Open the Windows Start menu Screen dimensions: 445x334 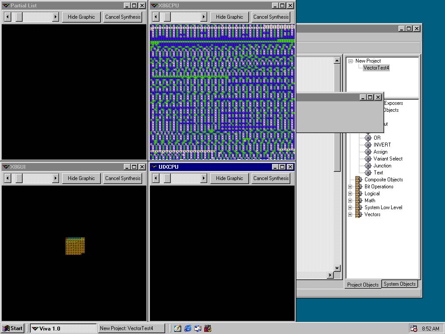click(x=13, y=328)
